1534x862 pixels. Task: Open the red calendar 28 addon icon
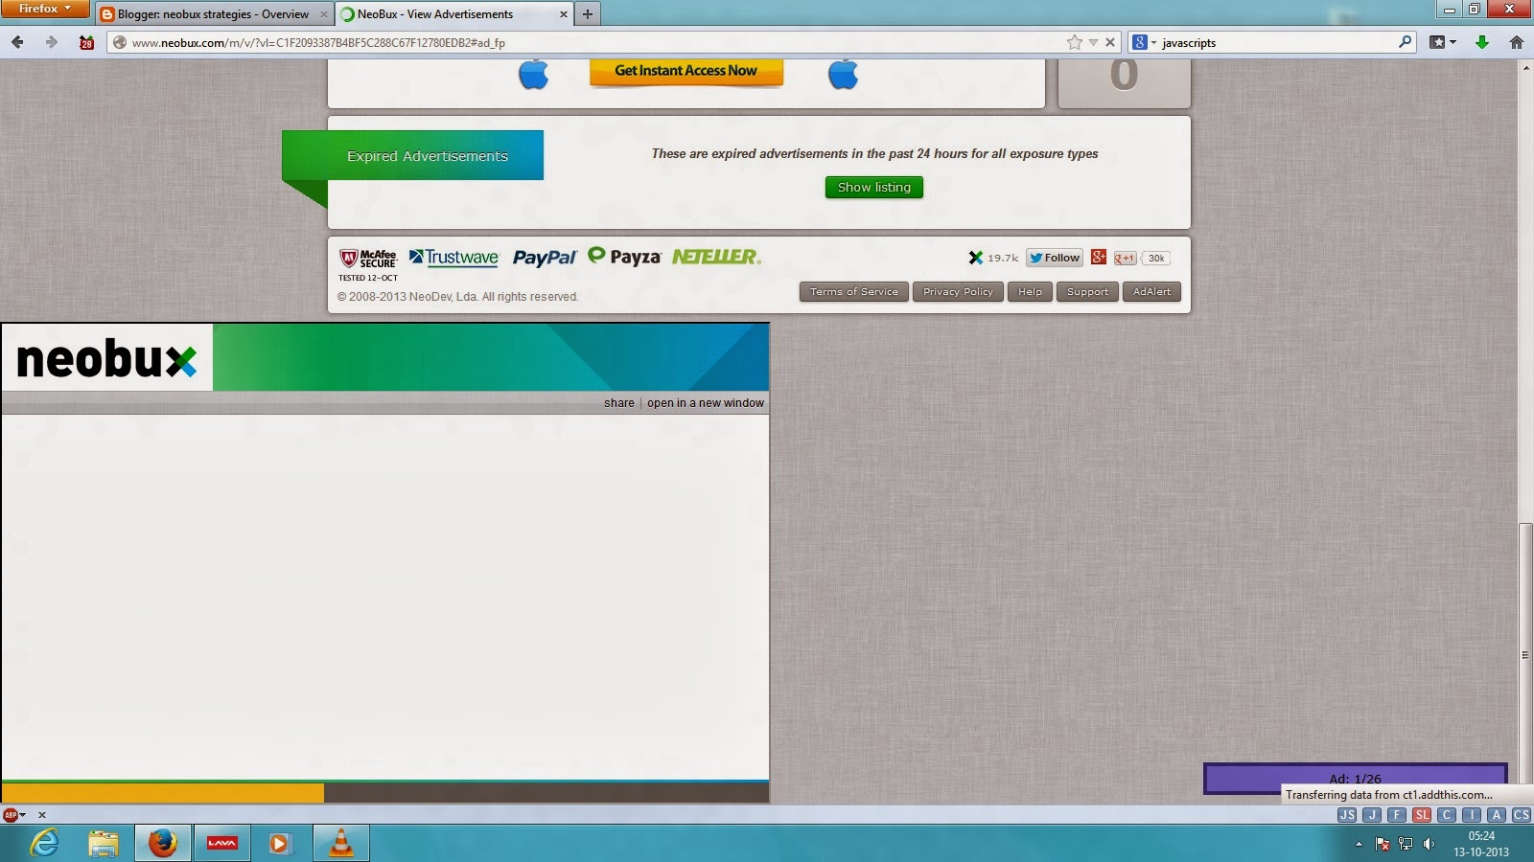[x=86, y=42]
